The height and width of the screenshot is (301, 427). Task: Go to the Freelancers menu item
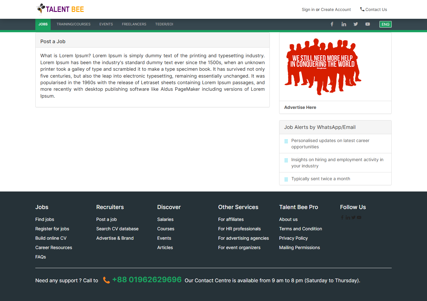[x=134, y=24]
